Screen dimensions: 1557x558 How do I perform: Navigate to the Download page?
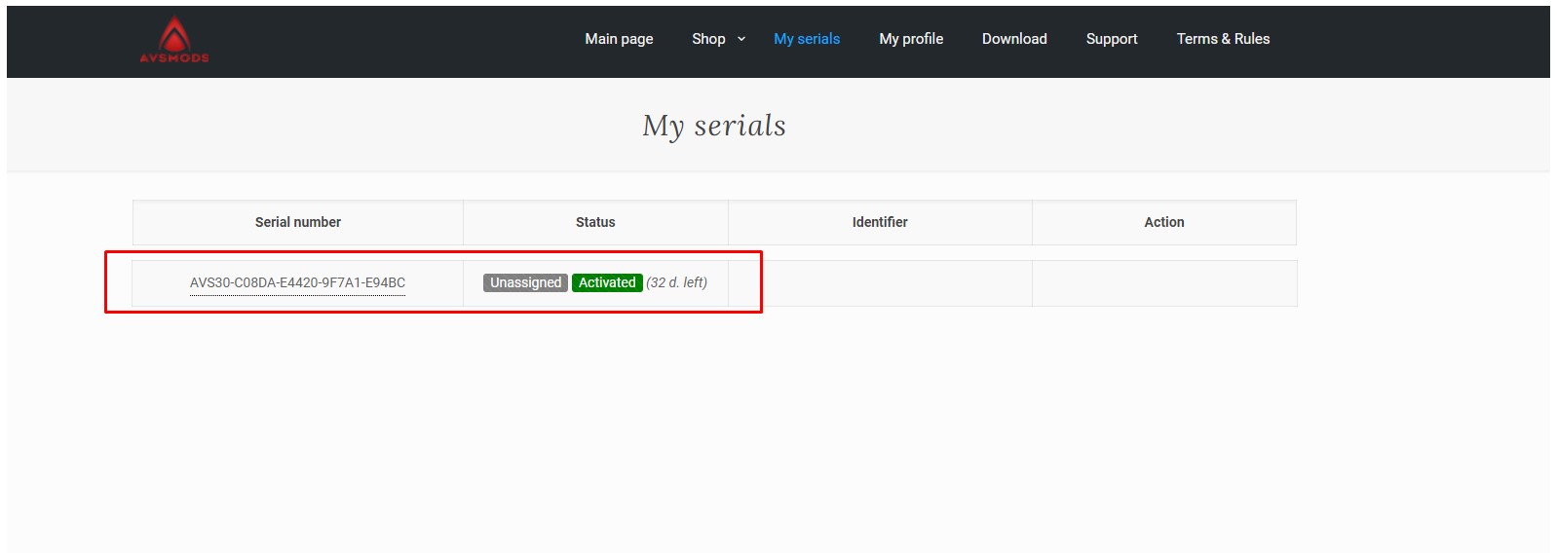coord(1013,39)
